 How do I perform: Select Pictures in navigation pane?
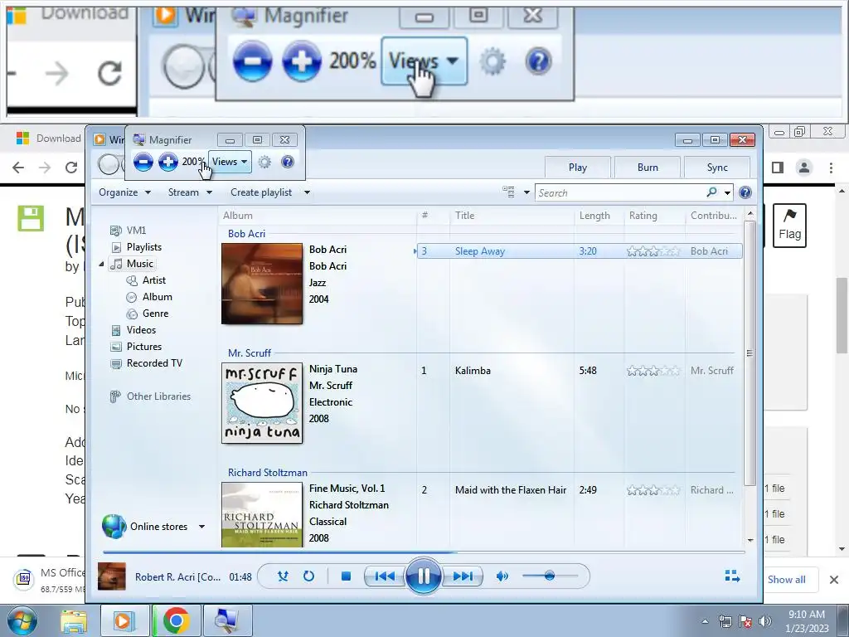pyautogui.click(x=137, y=347)
